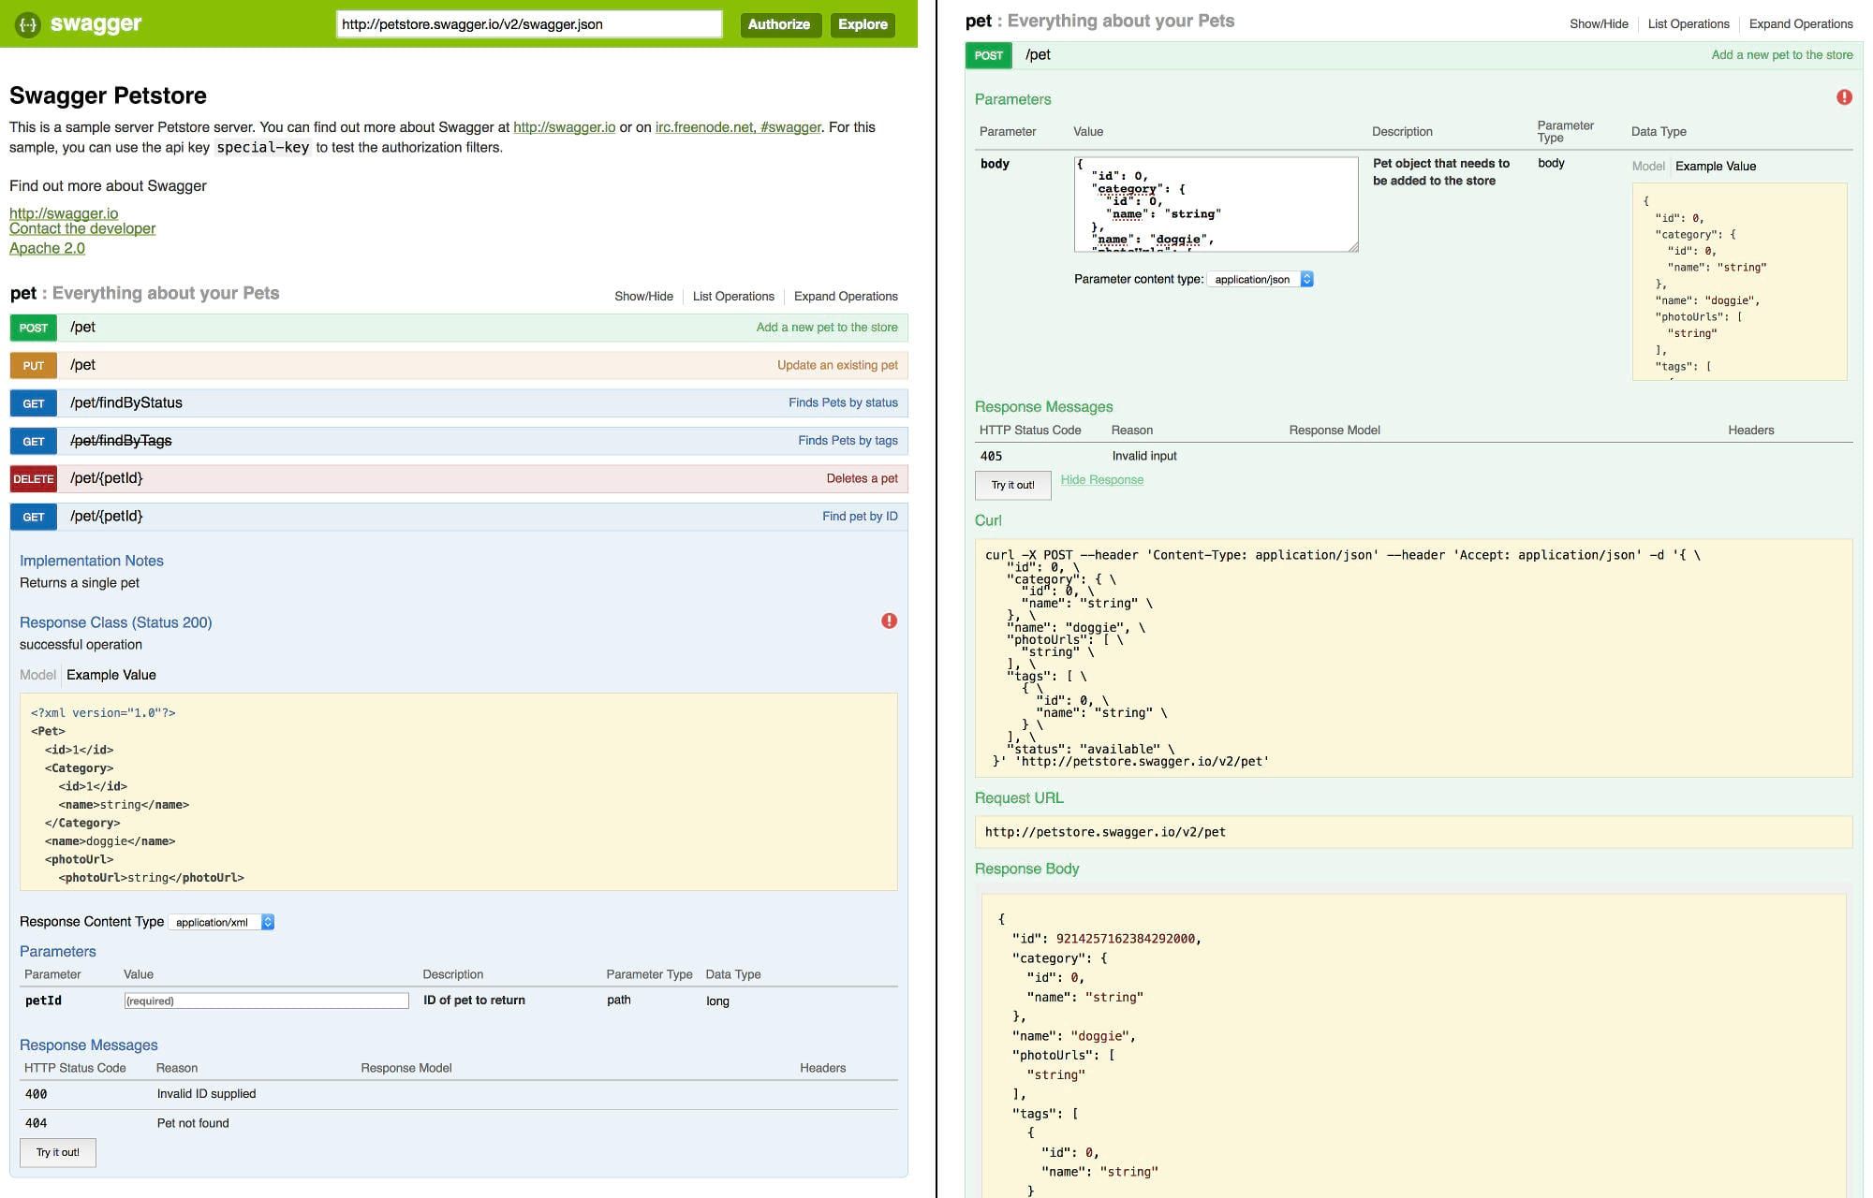Click the green POST method badge for /pet on the left
The image size is (1873, 1198).
pos(34,329)
